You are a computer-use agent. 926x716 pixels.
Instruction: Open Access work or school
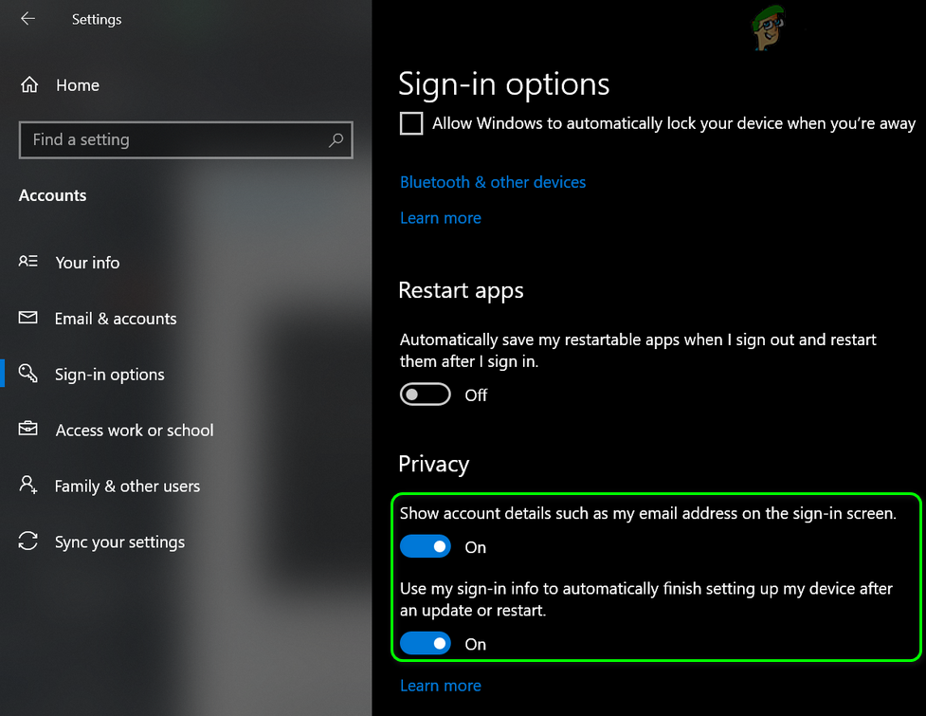coord(135,430)
